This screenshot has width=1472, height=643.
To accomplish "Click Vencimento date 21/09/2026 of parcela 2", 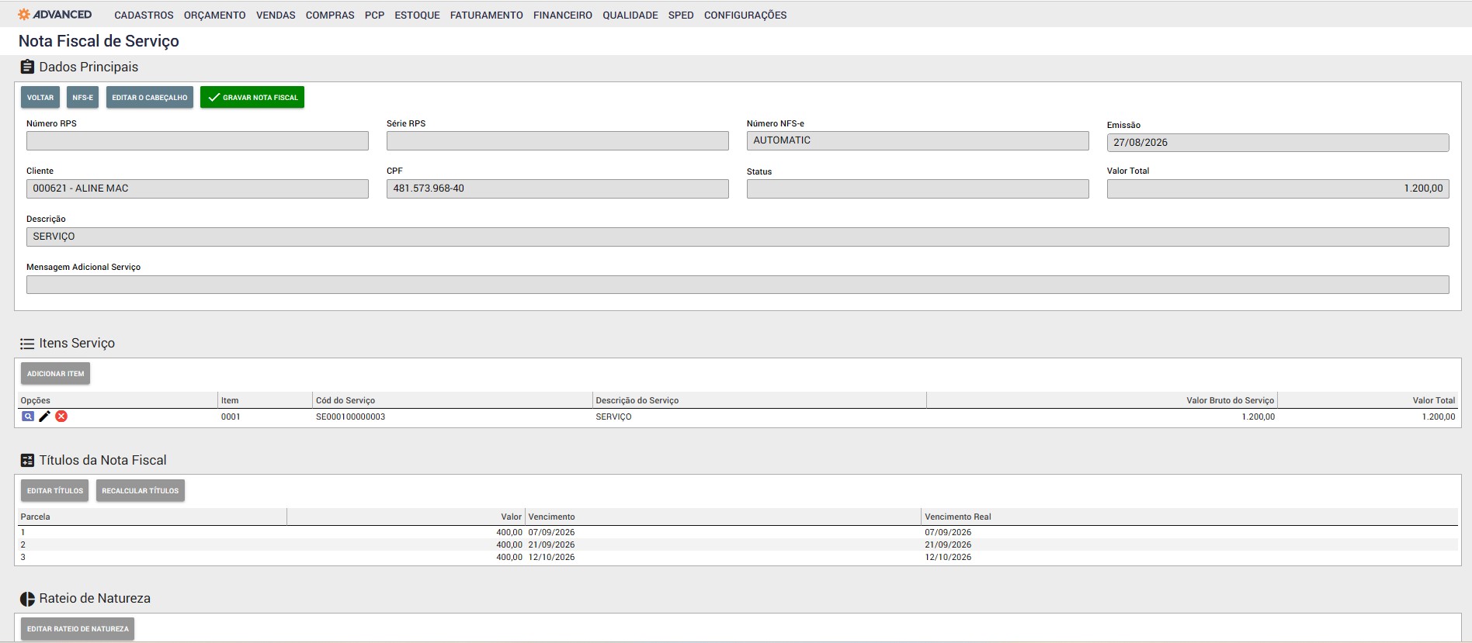I will (552, 544).
